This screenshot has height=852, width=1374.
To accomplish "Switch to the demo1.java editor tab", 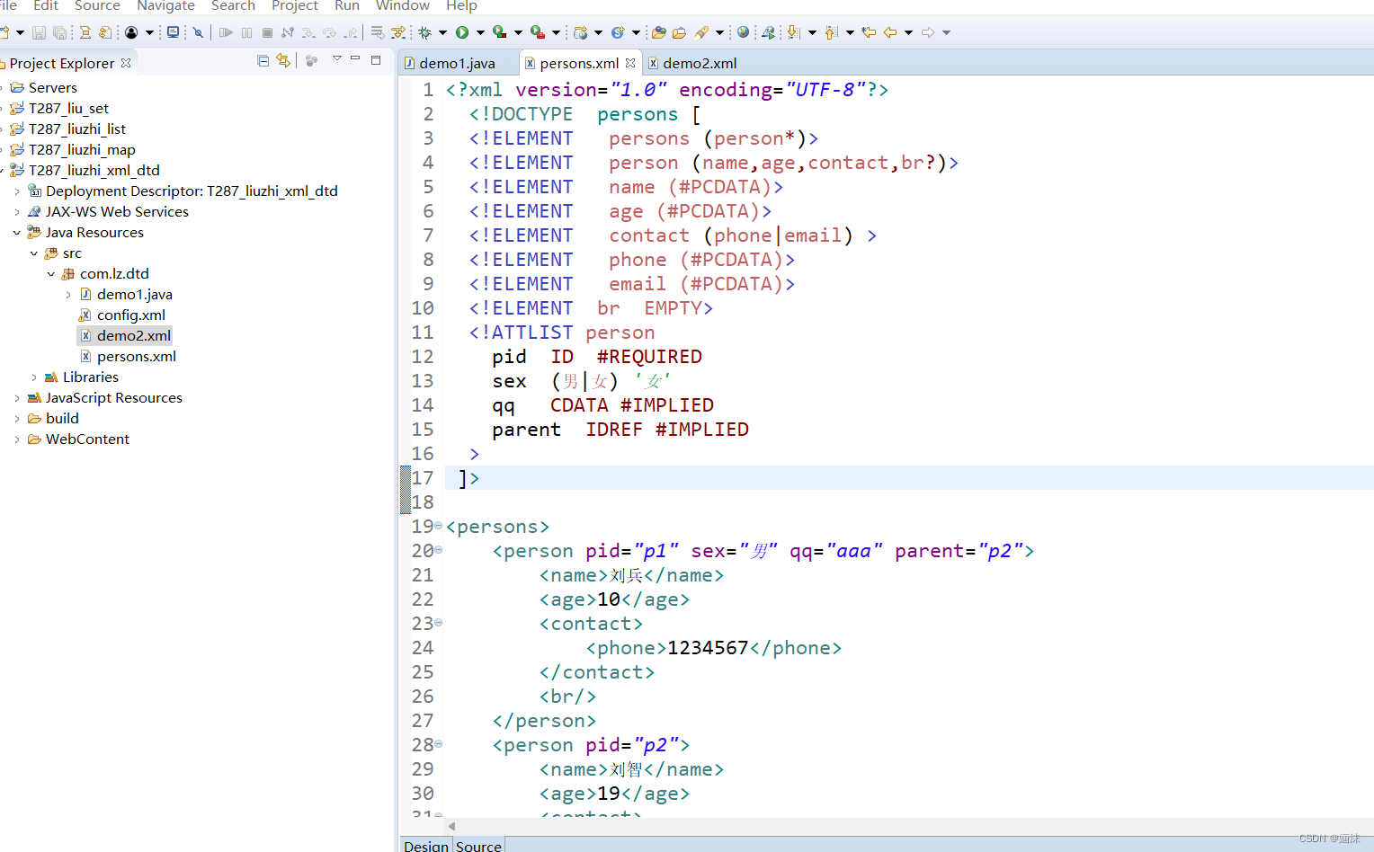I will [x=457, y=63].
